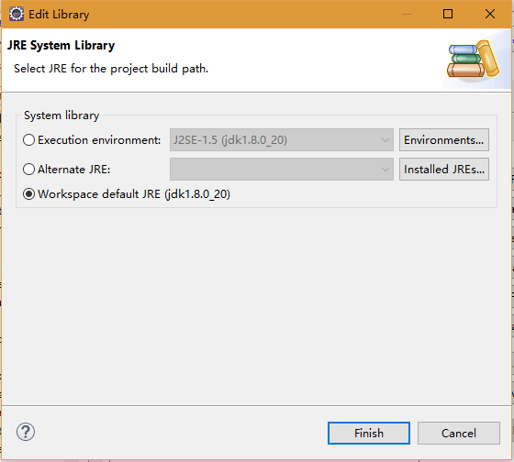Click the Eclipse icon in title bar

17,14
